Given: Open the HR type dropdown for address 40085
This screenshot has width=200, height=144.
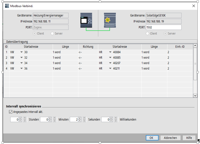Looking at the screenshot, I should (110, 57).
